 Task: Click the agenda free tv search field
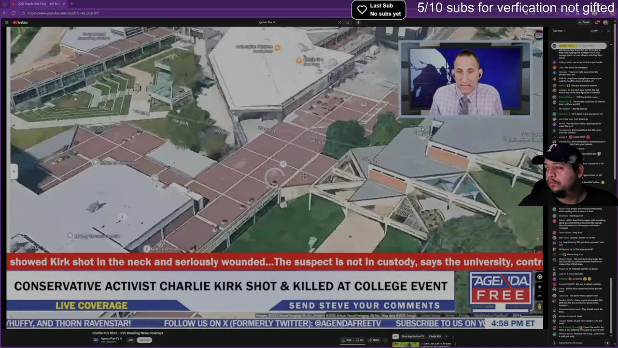pos(297,22)
